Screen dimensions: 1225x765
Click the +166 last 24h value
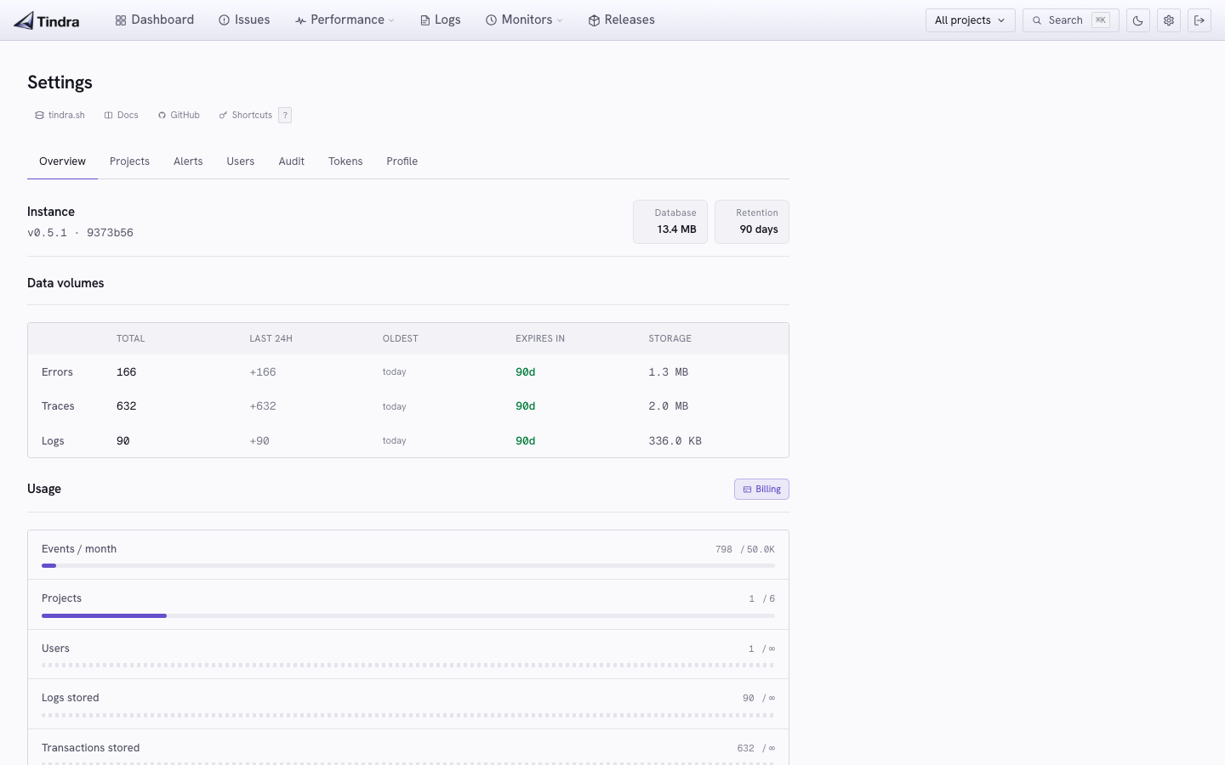pyautogui.click(x=263, y=372)
